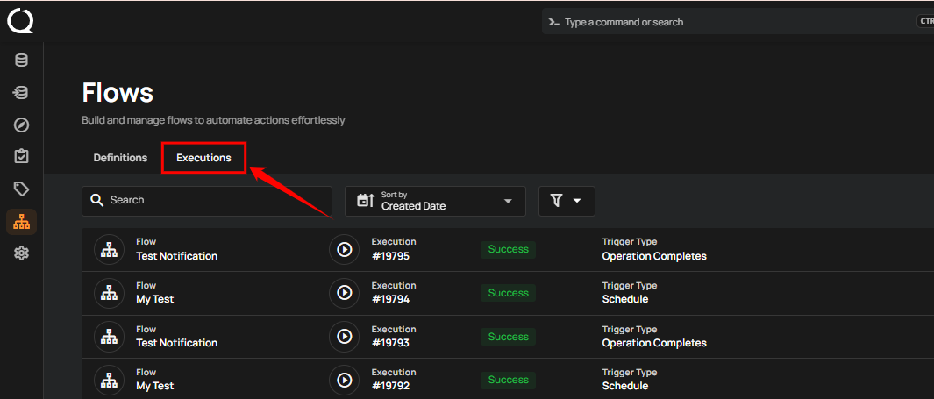
Task: Click flow icon of first Test Notification row
Action: [110, 250]
